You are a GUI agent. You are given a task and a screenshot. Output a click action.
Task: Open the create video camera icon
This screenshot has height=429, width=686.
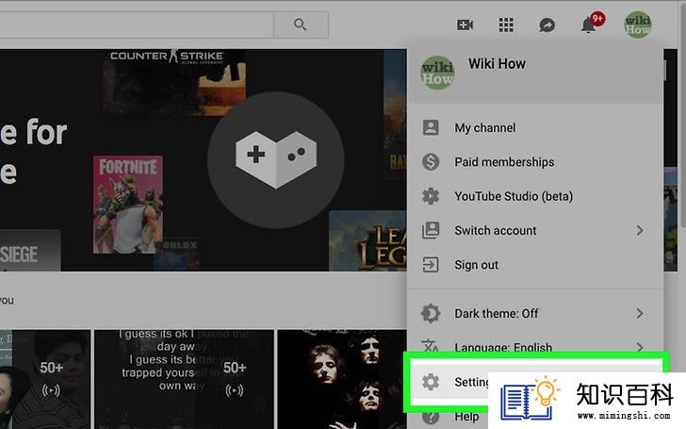465,25
